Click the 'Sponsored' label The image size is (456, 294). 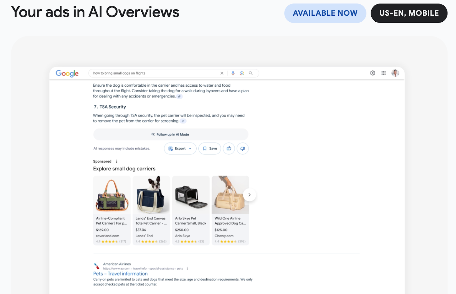click(x=102, y=161)
